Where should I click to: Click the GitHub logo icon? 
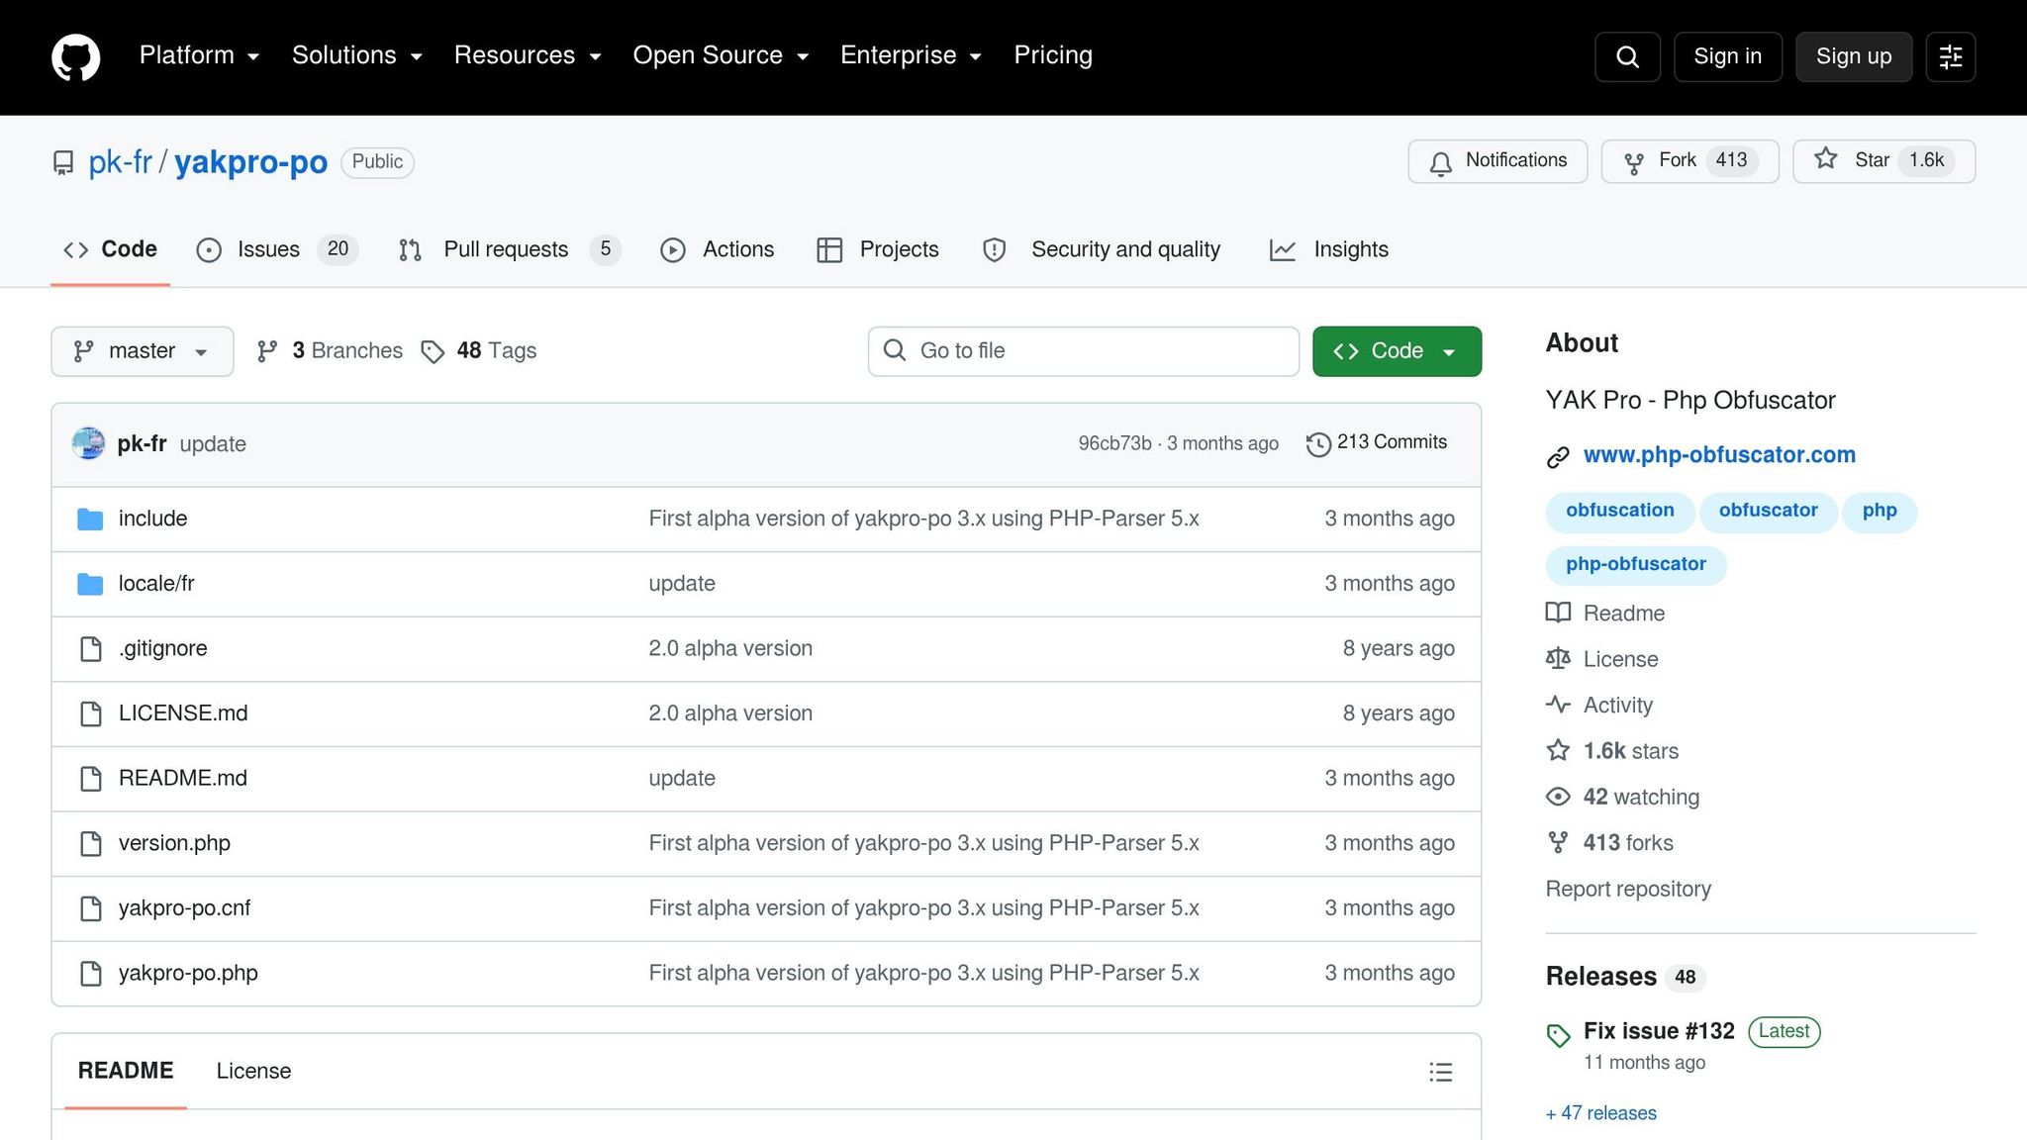pyautogui.click(x=76, y=56)
